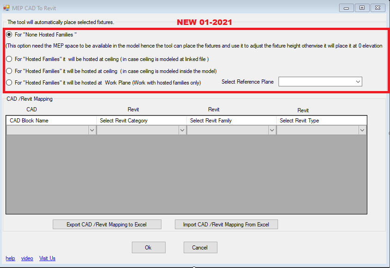Click the empty gray mapping grid area
Viewport: 390px width, 268px height.
(x=186, y=174)
